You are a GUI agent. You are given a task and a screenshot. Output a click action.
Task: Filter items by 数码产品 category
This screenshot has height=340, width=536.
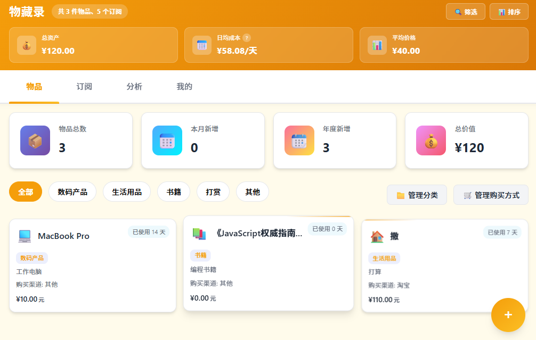(x=72, y=192)
